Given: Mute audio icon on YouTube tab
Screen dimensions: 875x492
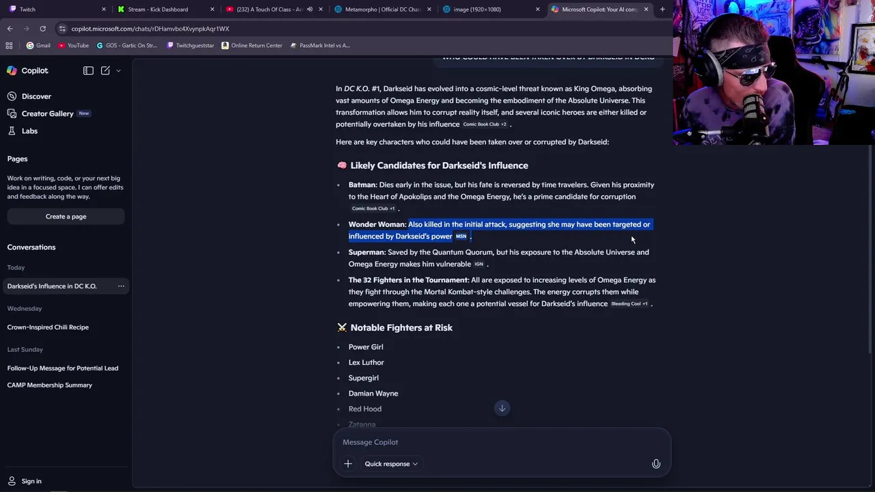Looking at the screenshot, I should [310, 10].
